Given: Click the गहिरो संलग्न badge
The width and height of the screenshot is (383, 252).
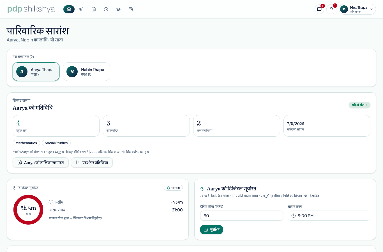Looking at the screenshot, I should point(359,105).
